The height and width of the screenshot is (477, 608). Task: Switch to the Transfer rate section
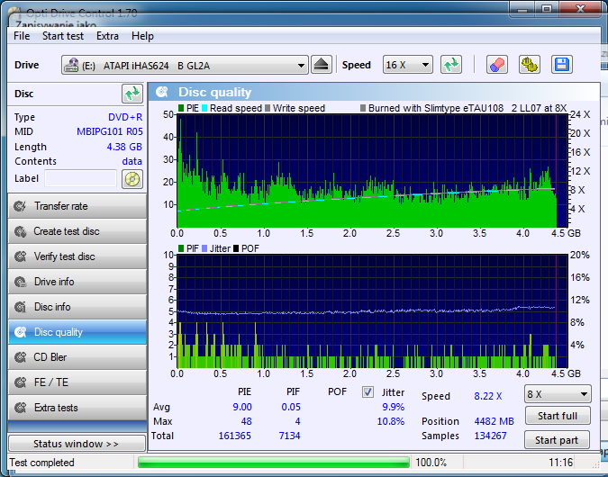pyautogui.click(x=77, y=206)
